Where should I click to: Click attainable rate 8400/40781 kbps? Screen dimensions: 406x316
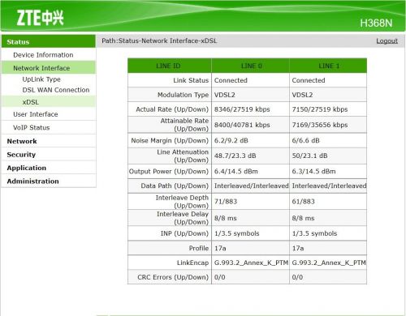click(242, 125)
